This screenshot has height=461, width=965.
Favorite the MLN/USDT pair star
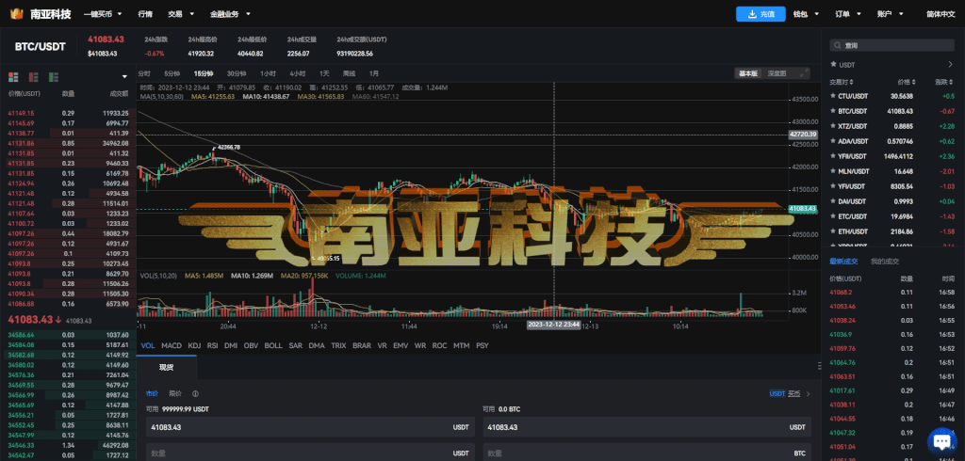pyautogui.click(x=833, y=171)
